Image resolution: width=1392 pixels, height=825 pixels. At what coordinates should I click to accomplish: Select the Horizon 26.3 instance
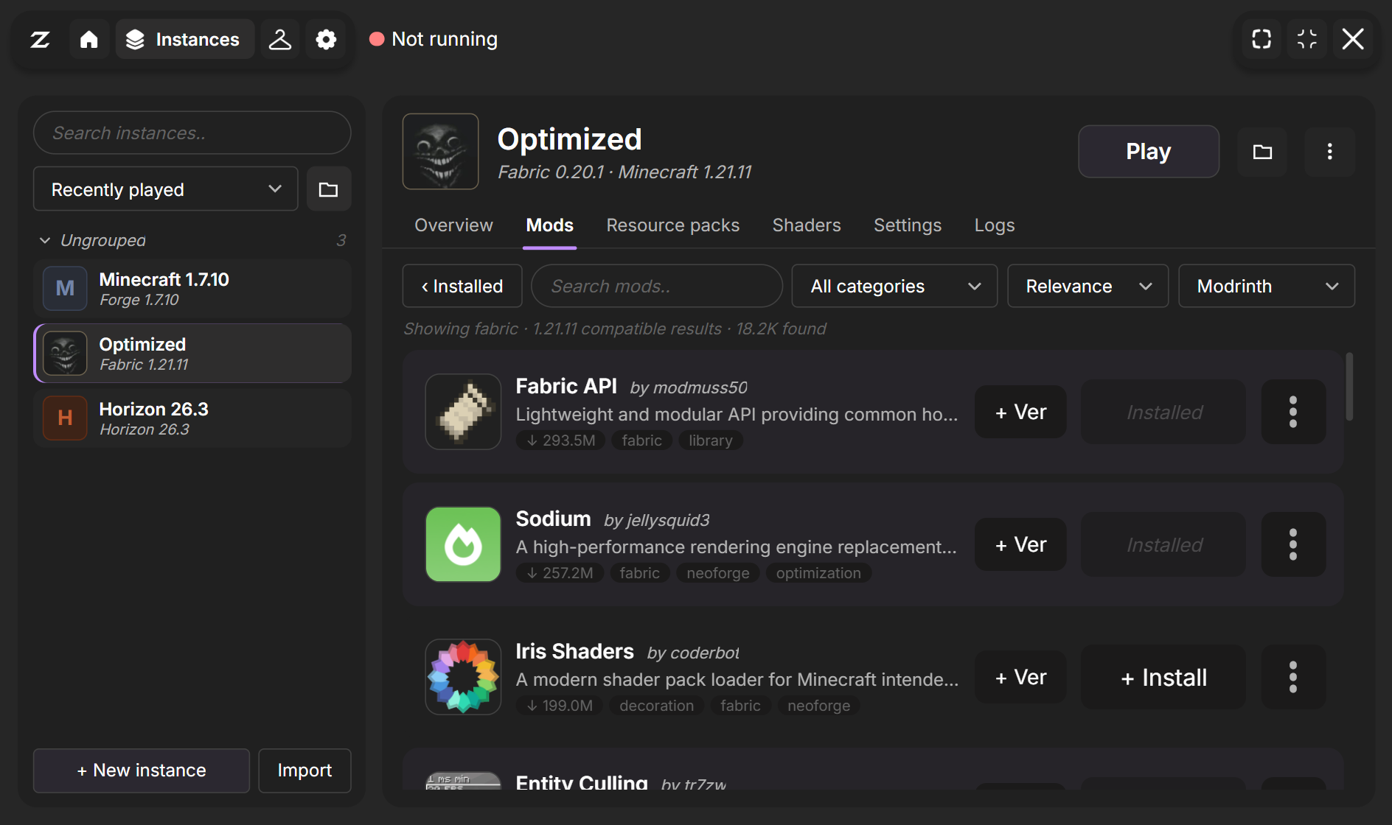192,418
